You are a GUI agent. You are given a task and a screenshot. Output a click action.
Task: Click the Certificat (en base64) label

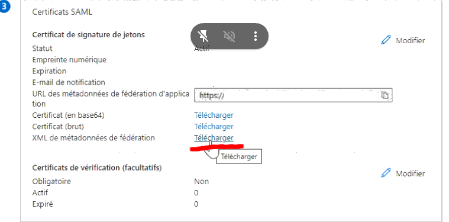[x=68, y=115]
